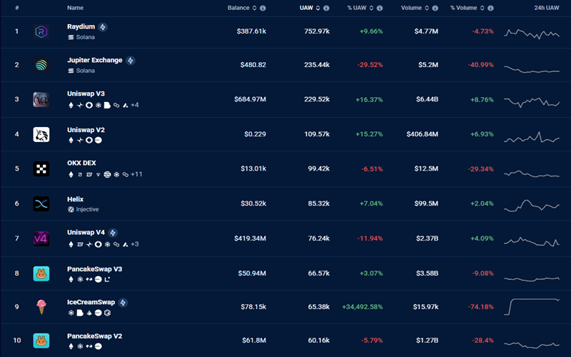Click the PancakeSwap V3 bunny logo
Image resolution: width=571 pixels, height=357 pixels.
point(41,273)
